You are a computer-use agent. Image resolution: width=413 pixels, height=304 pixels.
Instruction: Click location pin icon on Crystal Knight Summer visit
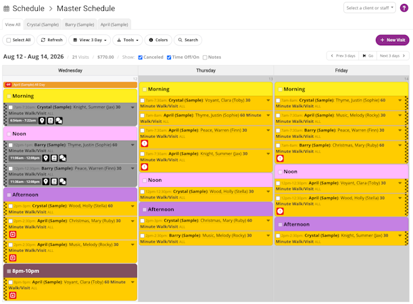[x=42, y=120]
